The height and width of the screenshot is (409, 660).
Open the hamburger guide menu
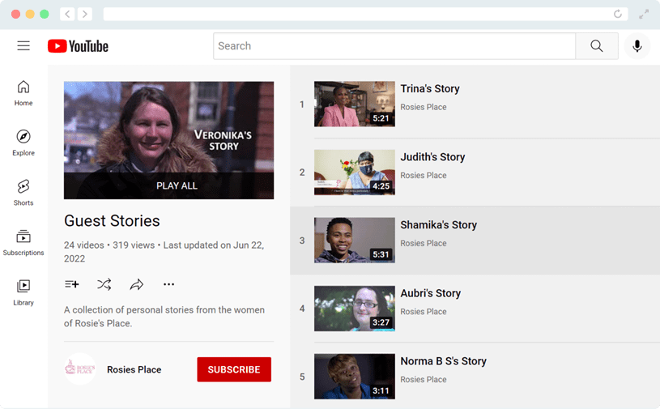(x=23, y=46)
